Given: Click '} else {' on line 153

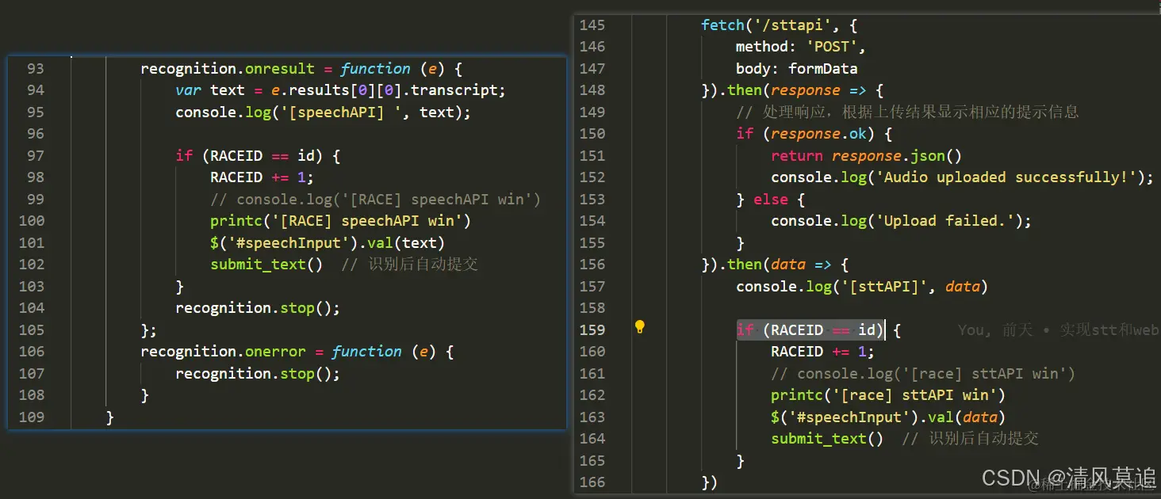Looking at the screenshot, I should pos(771,200).
